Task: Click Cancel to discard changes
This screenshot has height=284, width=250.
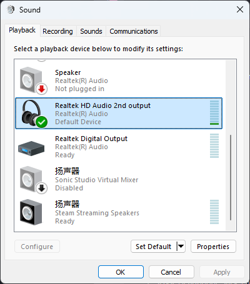Action: 171,272
